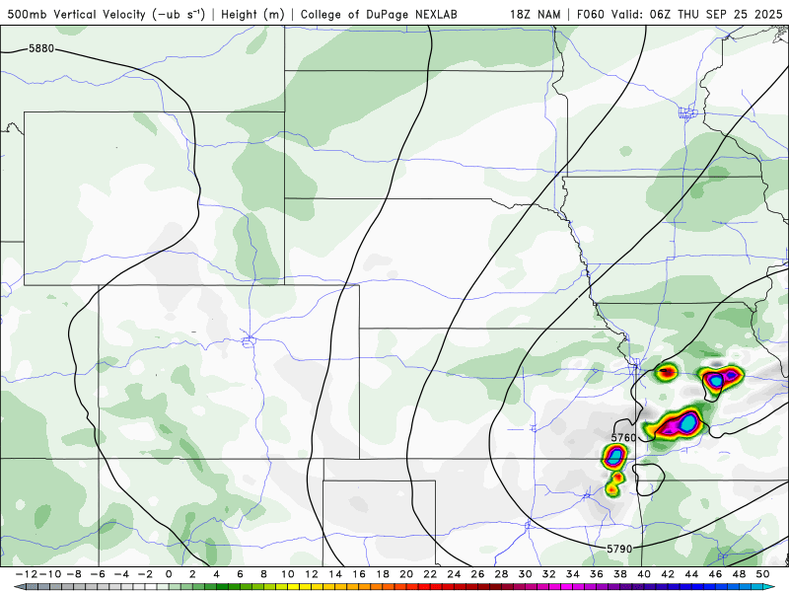Click the 10 tick label on the legend
The image size is (789, 592).
coord(287,574)
